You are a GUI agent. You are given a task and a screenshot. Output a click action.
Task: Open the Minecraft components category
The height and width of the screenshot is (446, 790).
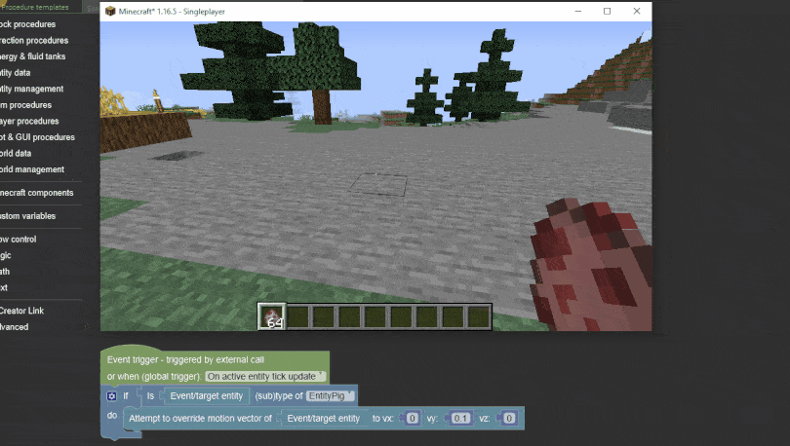[37, 193]
